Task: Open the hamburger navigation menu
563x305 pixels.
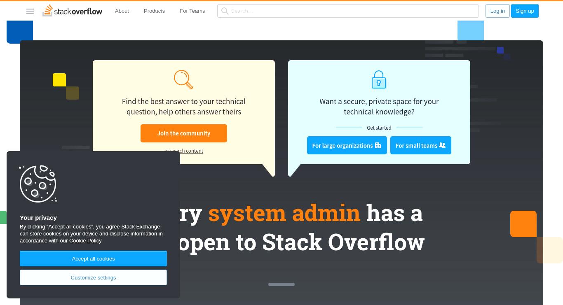Action: [x=30, y=11]
